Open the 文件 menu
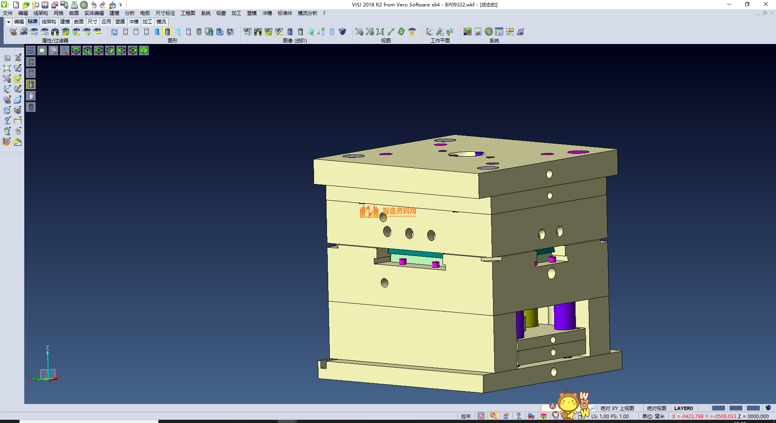The image size is (776, 423). (8, 13)
